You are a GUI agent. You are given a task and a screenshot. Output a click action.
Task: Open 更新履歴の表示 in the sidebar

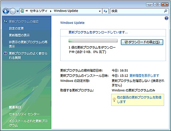click(19, 35)
